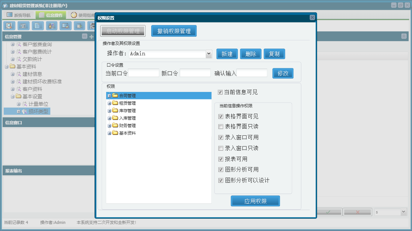Collapse the 信息管理 panel with double-arrow icon

pos(84,36)
